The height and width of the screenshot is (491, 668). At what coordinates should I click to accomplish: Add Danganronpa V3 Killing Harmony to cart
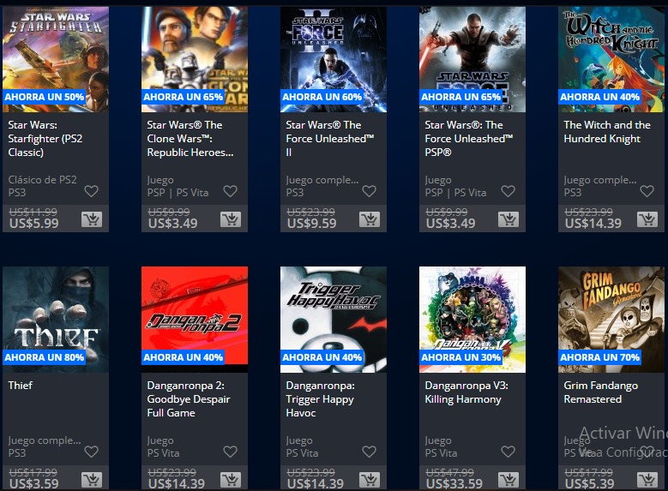pyautogui.click(x=509, y=480)
